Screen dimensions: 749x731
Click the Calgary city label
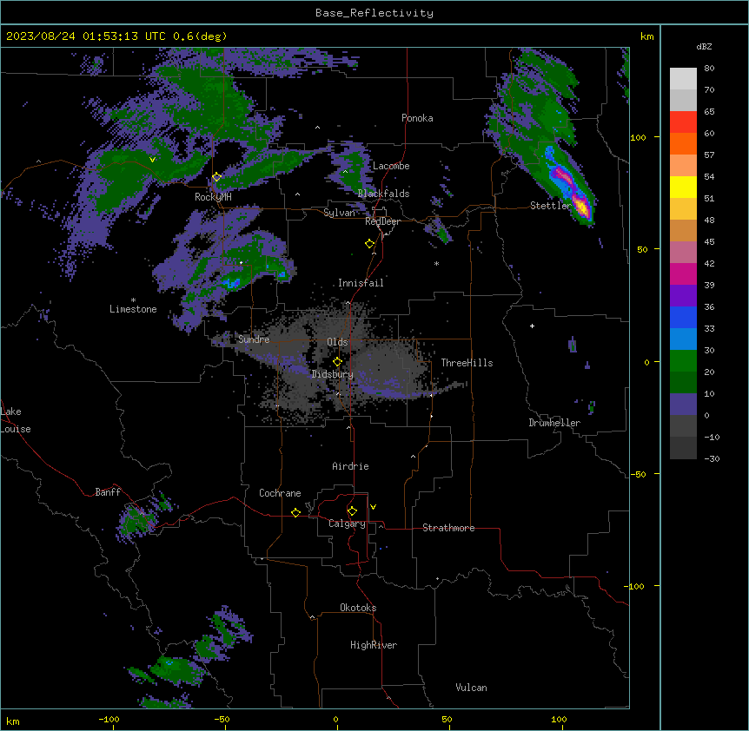(x=347, y=524)
